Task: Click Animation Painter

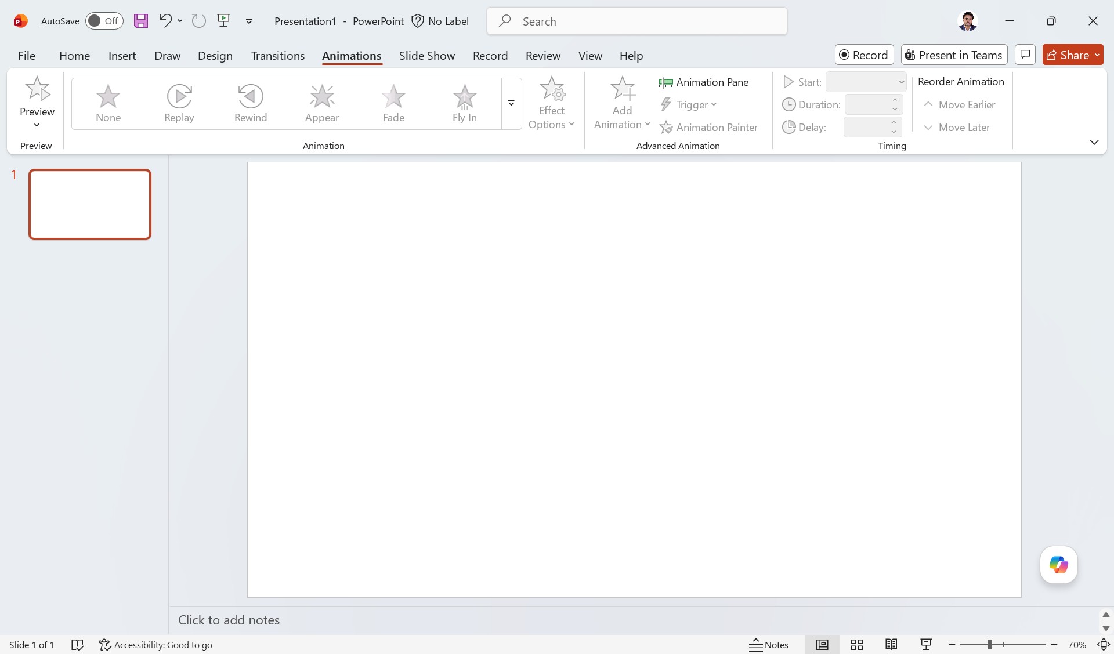Action: click(x=708, y=128)
